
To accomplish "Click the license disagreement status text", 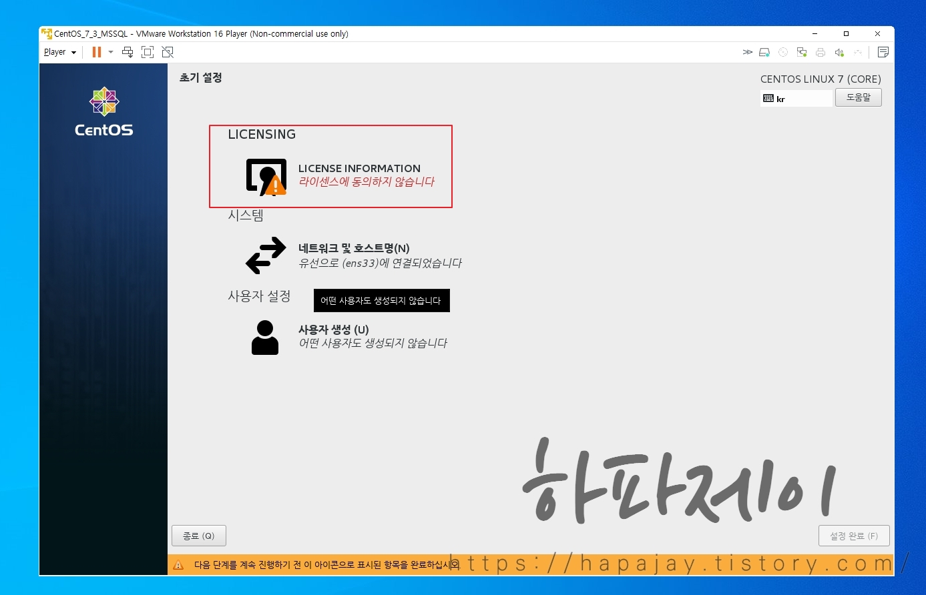I will point(367,182).
